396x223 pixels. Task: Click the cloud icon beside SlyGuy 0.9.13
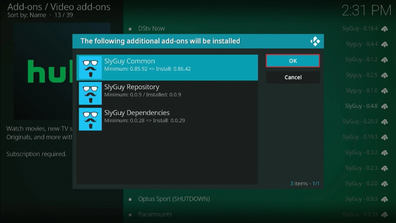(x=384, y=215)
